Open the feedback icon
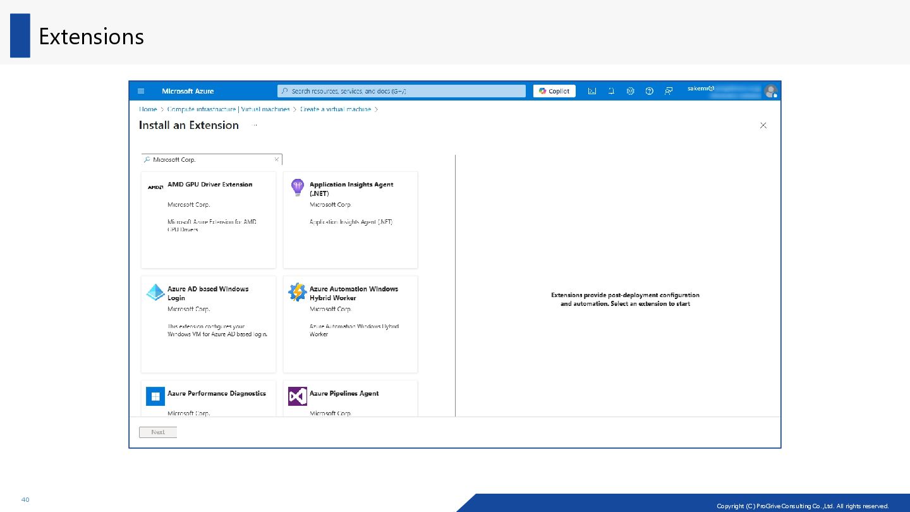 coord(668,91)
